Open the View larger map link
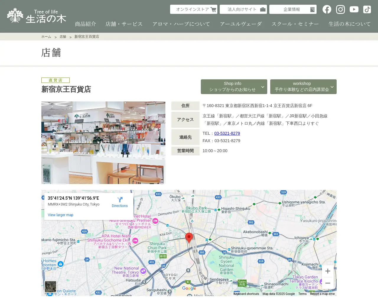Screen dimensions: 378x302 point(61,215)
